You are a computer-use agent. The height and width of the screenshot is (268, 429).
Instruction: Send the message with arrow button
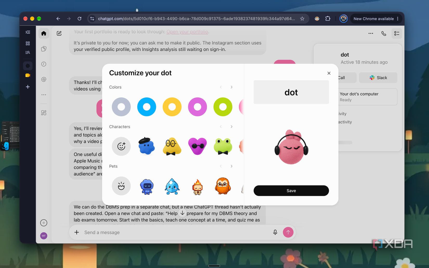tap(288, 232)
